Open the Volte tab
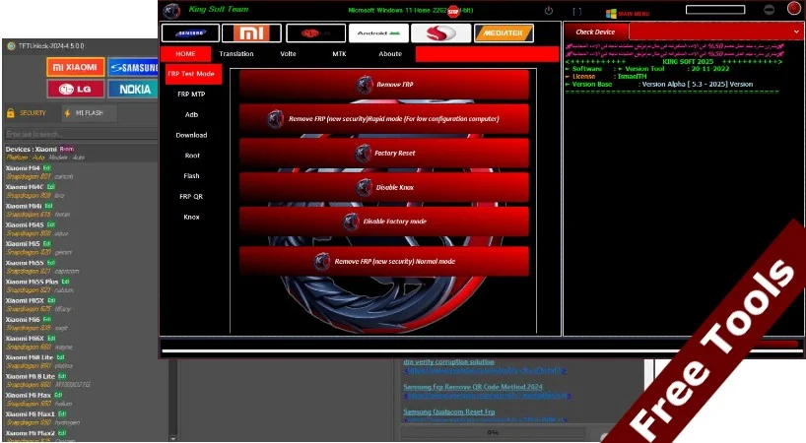Screen dimensions: 806x443 tap(288, 54)
